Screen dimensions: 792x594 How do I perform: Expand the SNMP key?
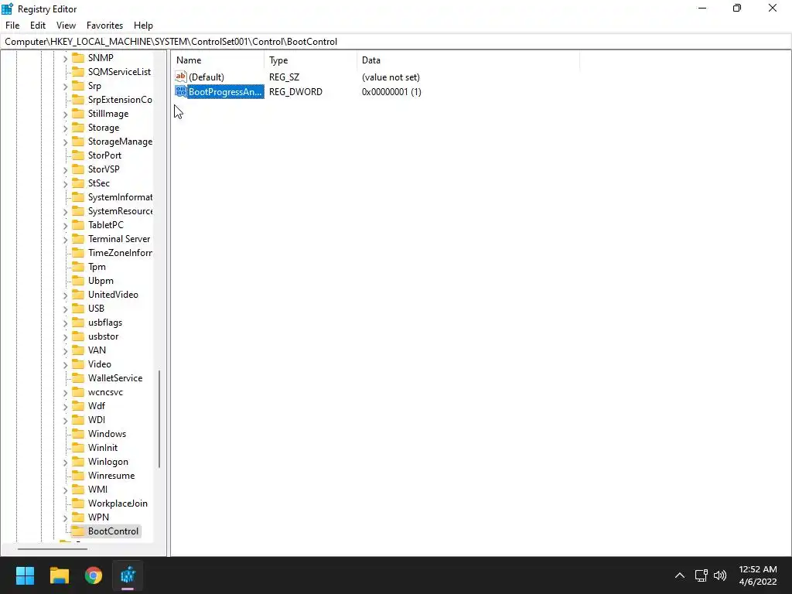(x=65, y=59)
